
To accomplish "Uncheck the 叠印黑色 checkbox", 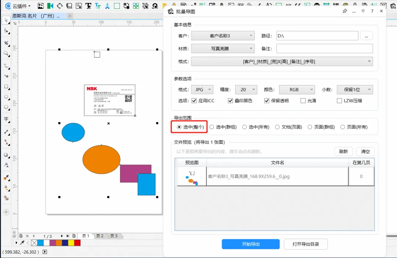I will [230, 101].
